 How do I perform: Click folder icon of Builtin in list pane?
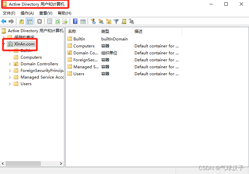(70, 39)
